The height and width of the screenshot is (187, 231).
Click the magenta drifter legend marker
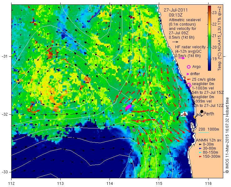pyautogui.click(x=188, y=74)
